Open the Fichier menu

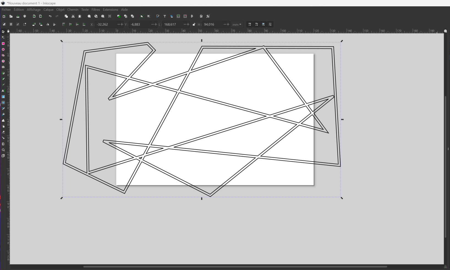click(6, 10)
